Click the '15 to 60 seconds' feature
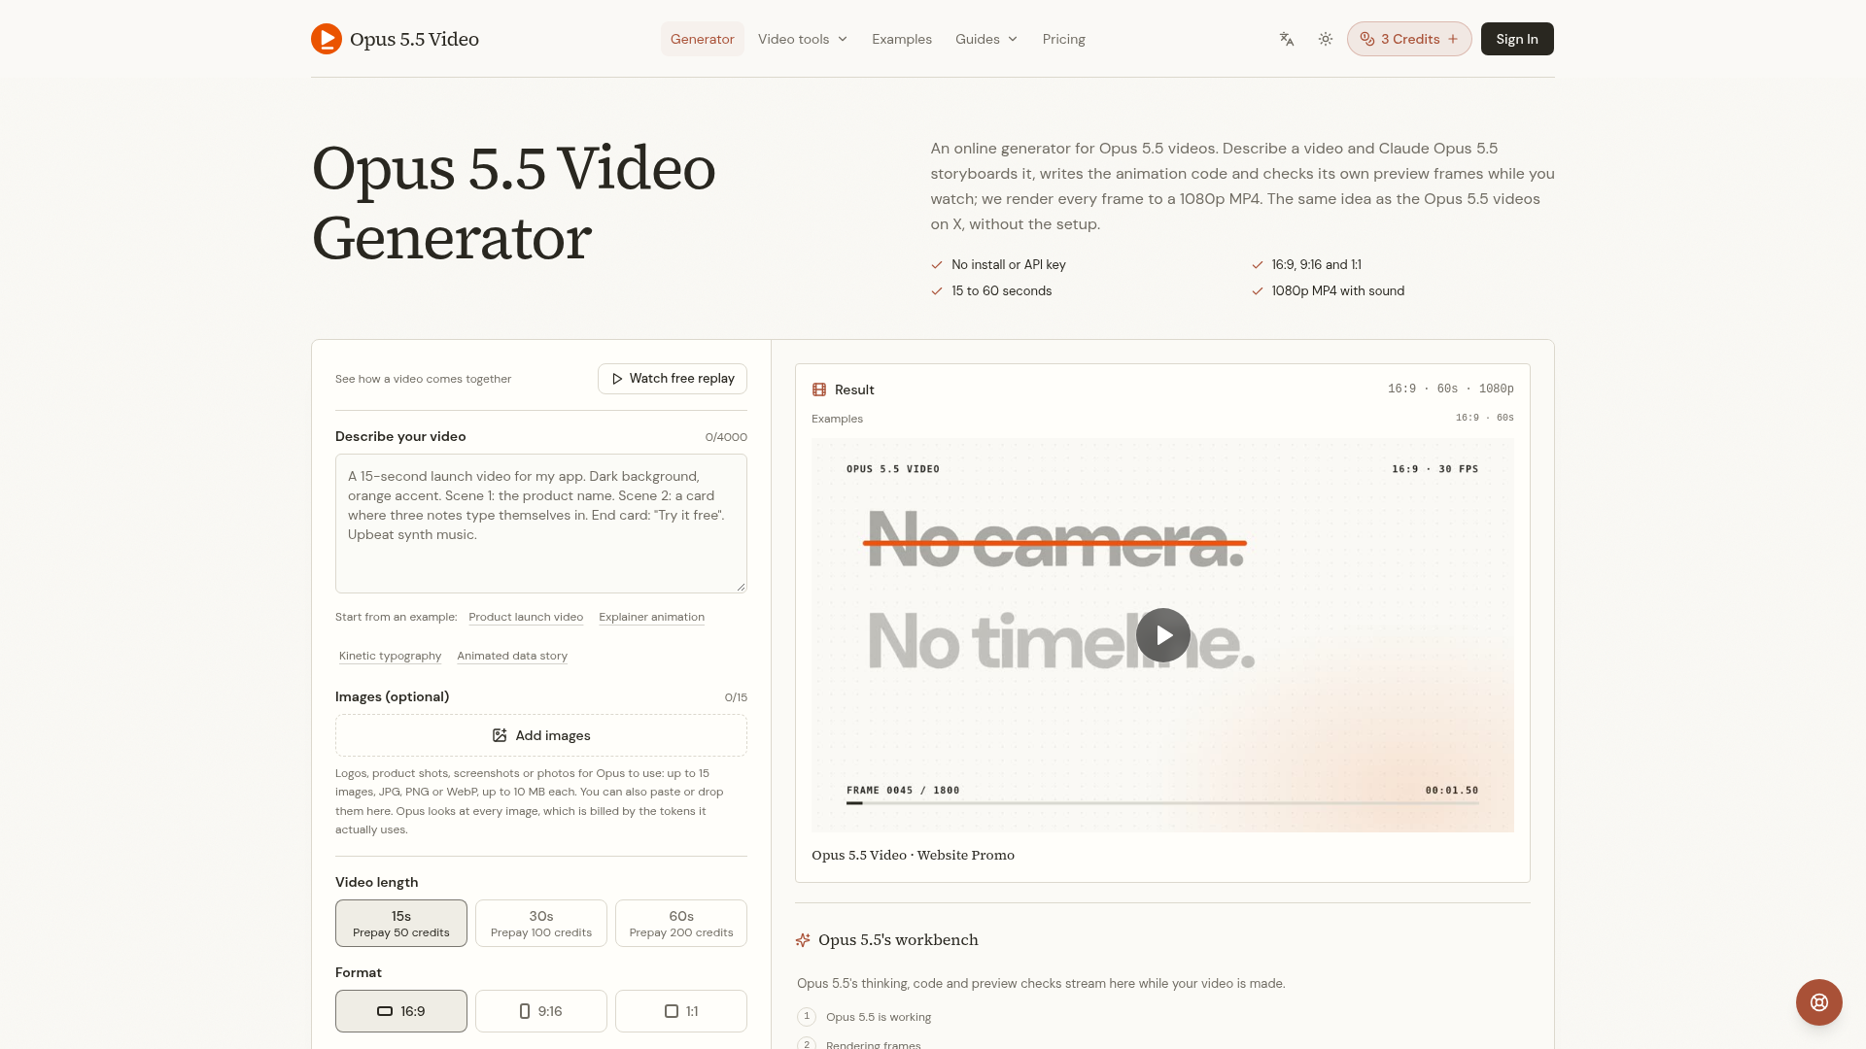 [x=1002, y=291]
